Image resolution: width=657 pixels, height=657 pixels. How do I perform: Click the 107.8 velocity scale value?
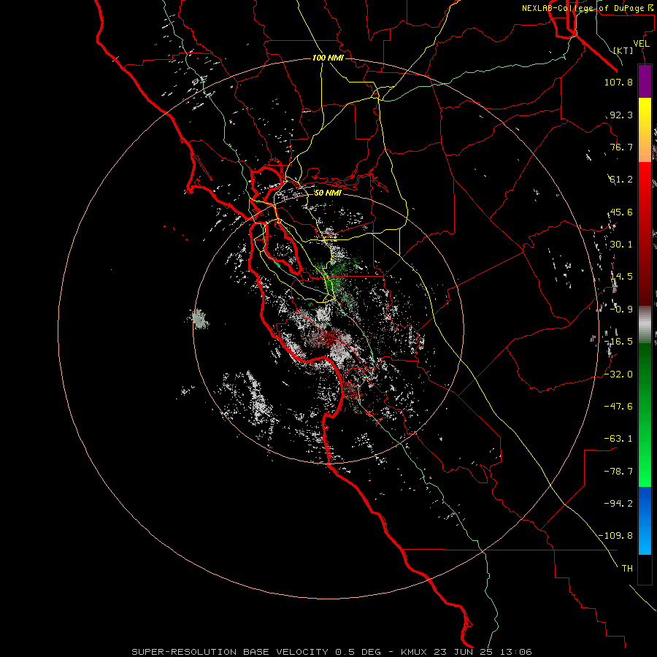coord(618,82)
